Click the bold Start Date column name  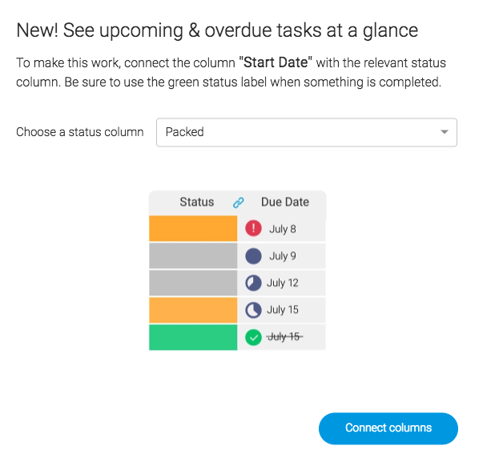276,62
